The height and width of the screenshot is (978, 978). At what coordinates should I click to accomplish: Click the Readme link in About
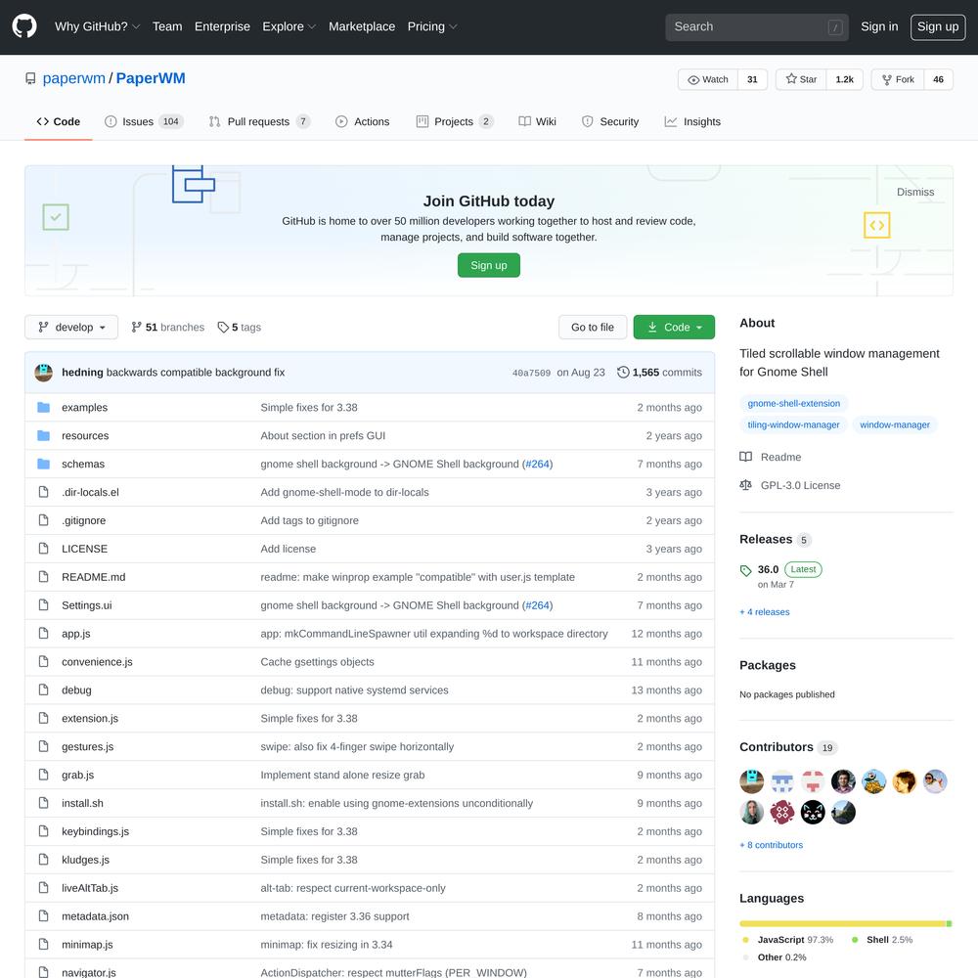point(771,457)
